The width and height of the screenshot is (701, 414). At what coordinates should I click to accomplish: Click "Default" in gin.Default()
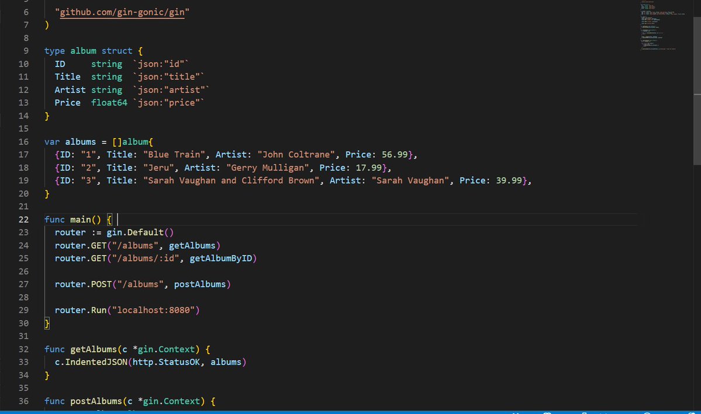coord(146,232)
